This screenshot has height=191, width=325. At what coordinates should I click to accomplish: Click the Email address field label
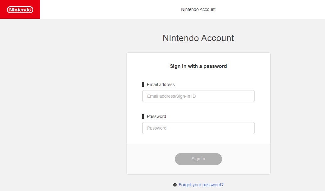click(x=160, y=84)
